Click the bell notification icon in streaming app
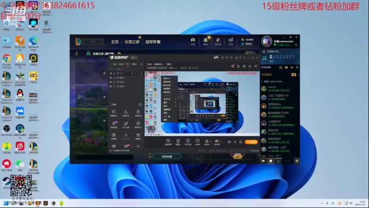 coord(250,66)
